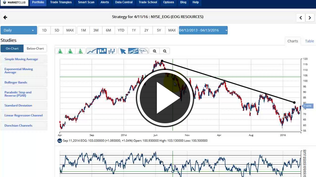The image size is (316, 177).
Task: Switch to line chart type
Action: pos(92,51)
